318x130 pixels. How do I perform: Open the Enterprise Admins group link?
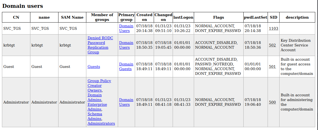point(97,107)
